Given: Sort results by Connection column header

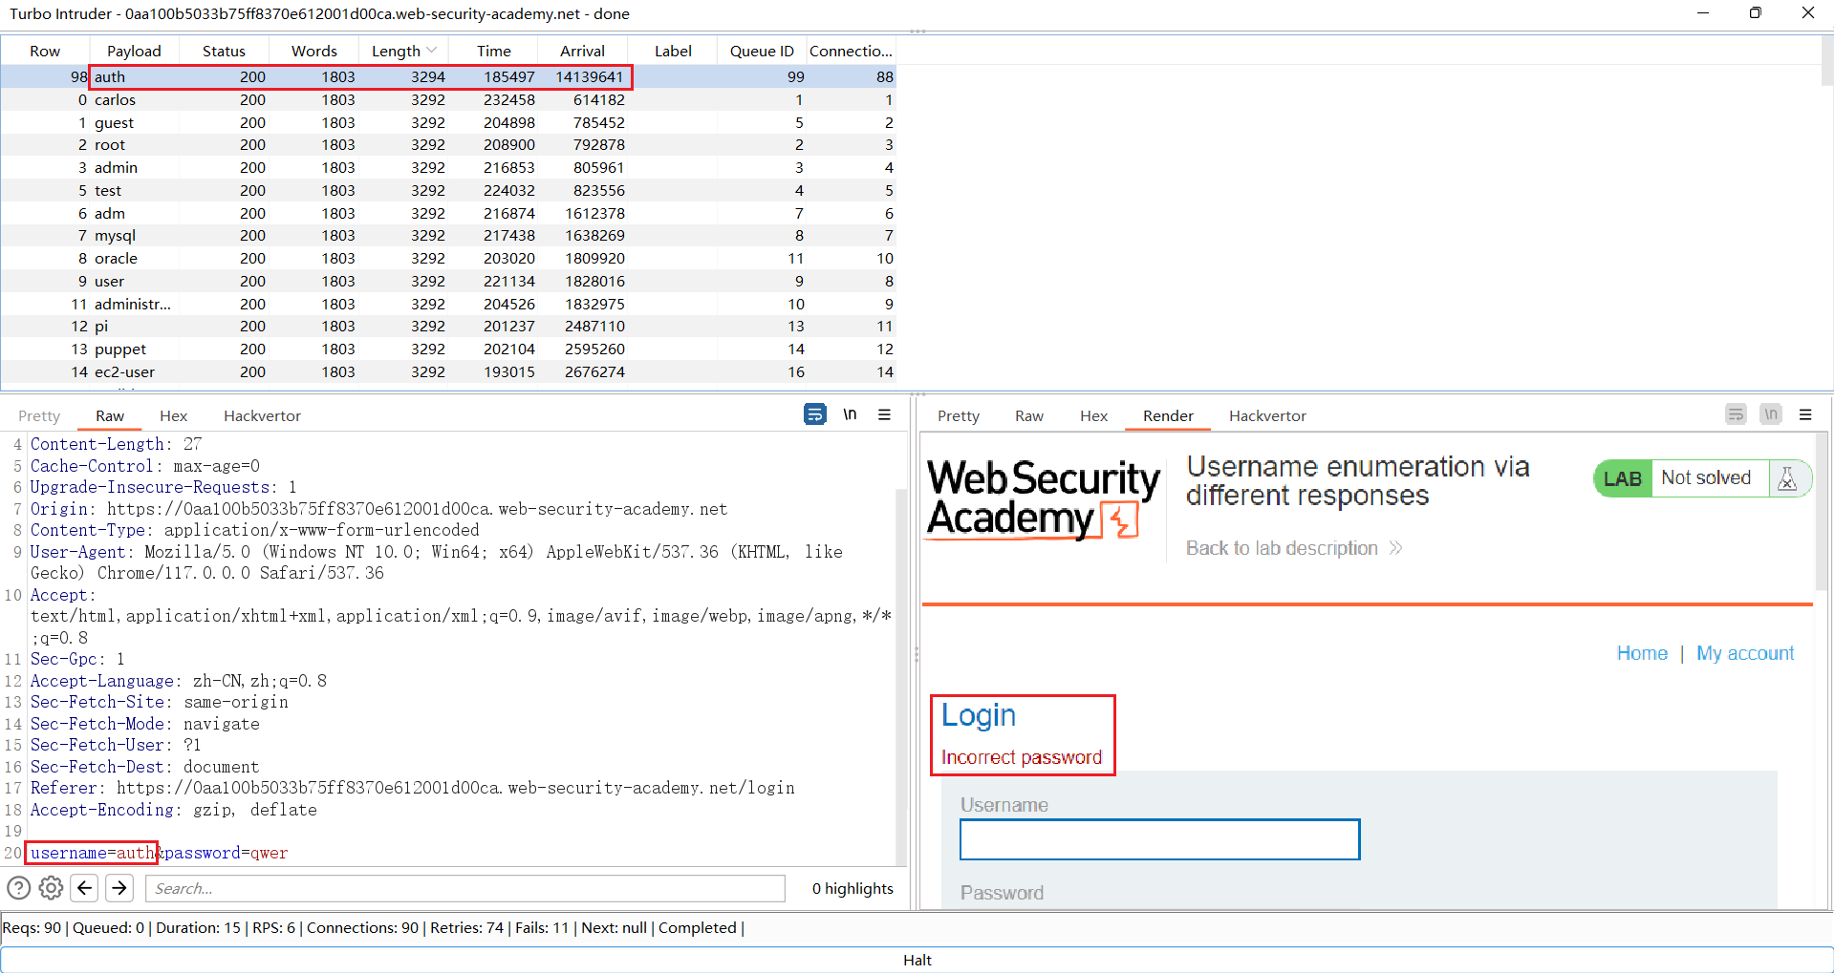Looking at the screenshot, I should click(x=851, y=51).
